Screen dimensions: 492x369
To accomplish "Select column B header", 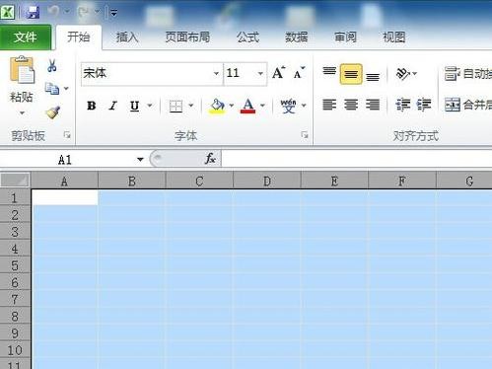I will (132, 181).
